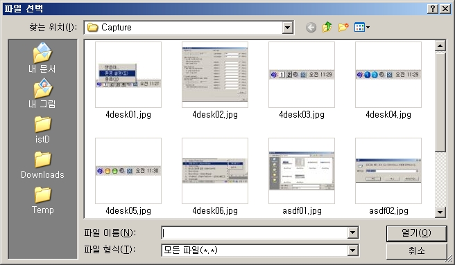
Task: Go back using the back arrow icon
Action: 311,28
